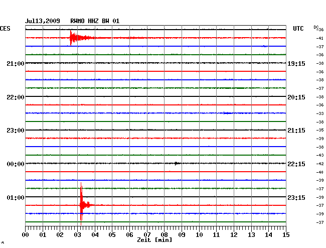Click minute axis tick label 04
Screen dimensions: 326x248
coord(95,235)
